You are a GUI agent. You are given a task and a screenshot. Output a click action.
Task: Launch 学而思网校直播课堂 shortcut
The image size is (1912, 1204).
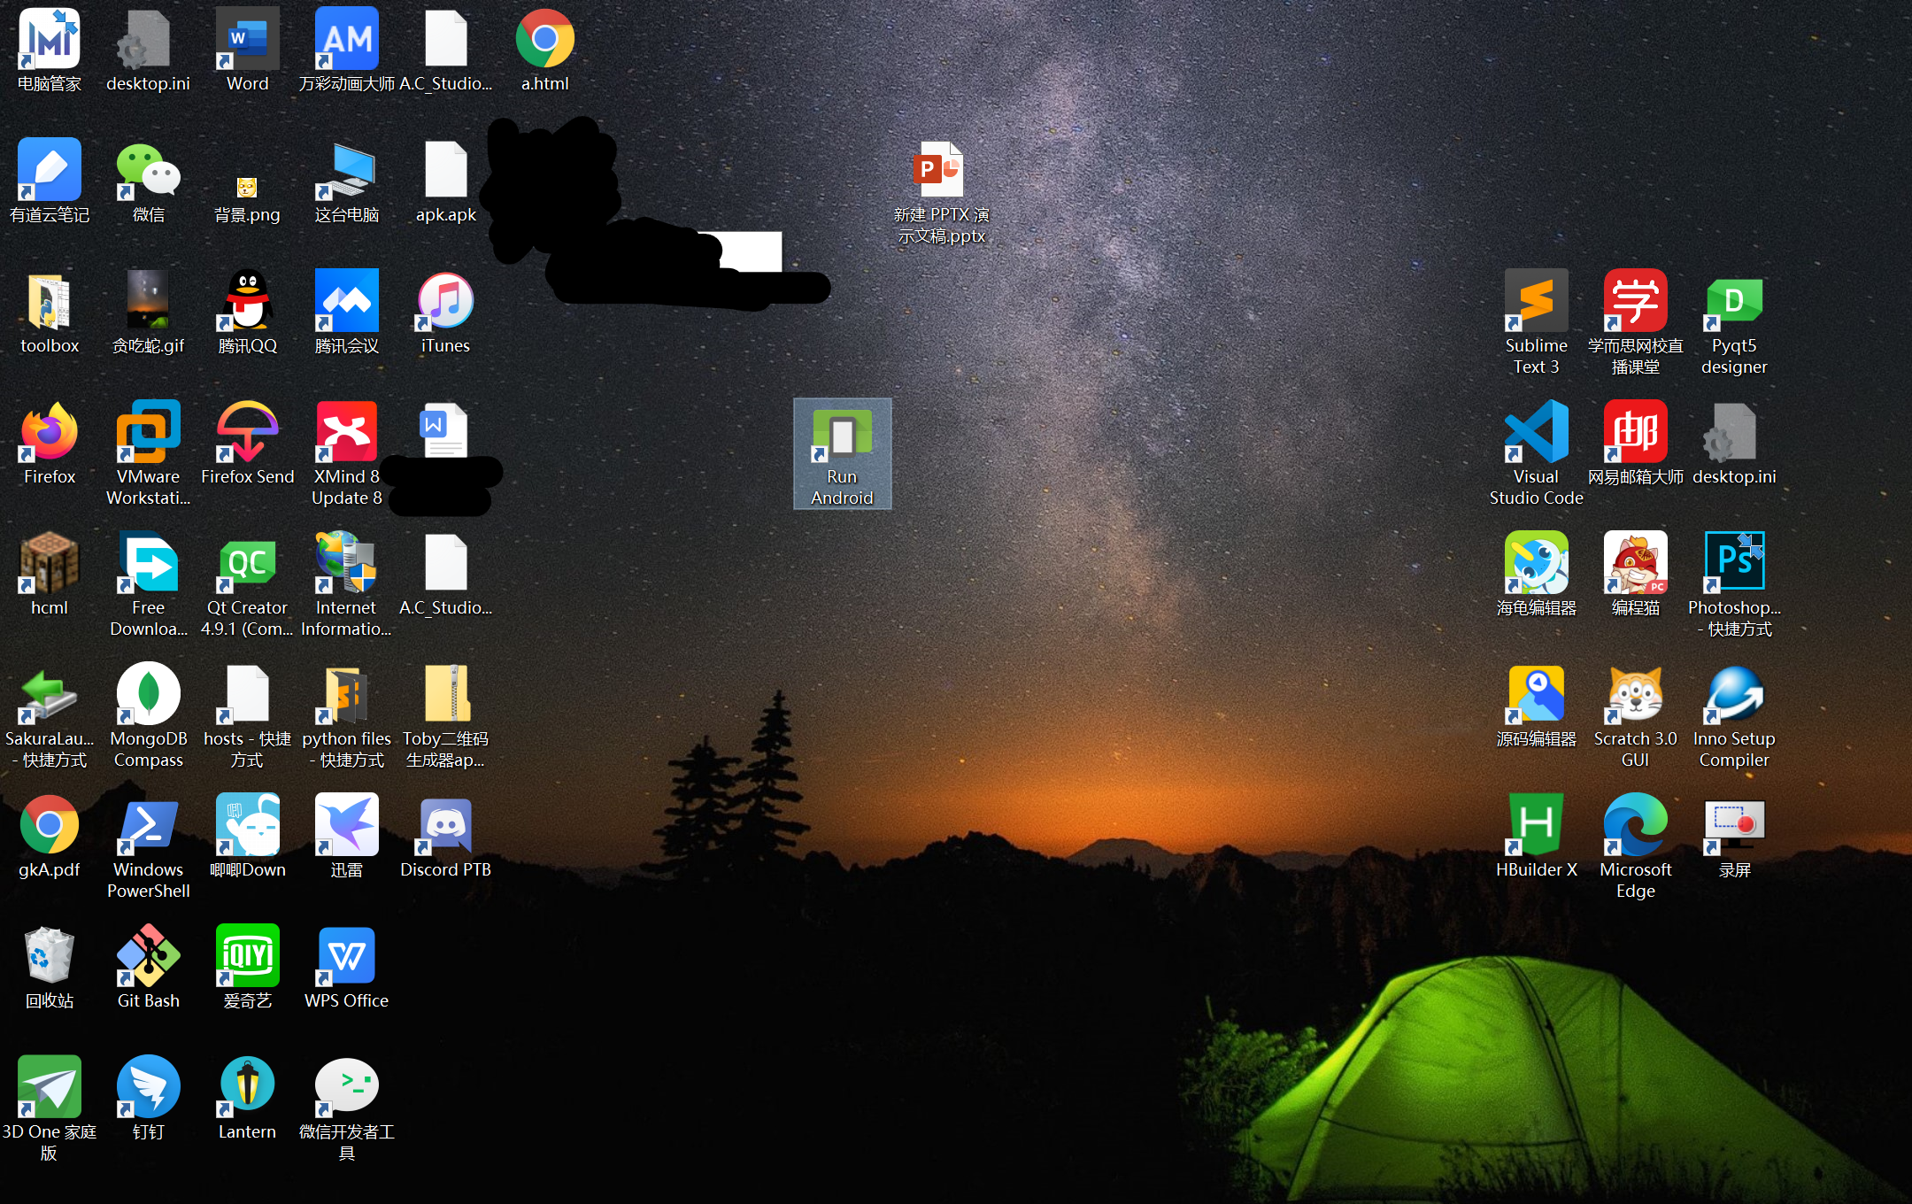1636,323
